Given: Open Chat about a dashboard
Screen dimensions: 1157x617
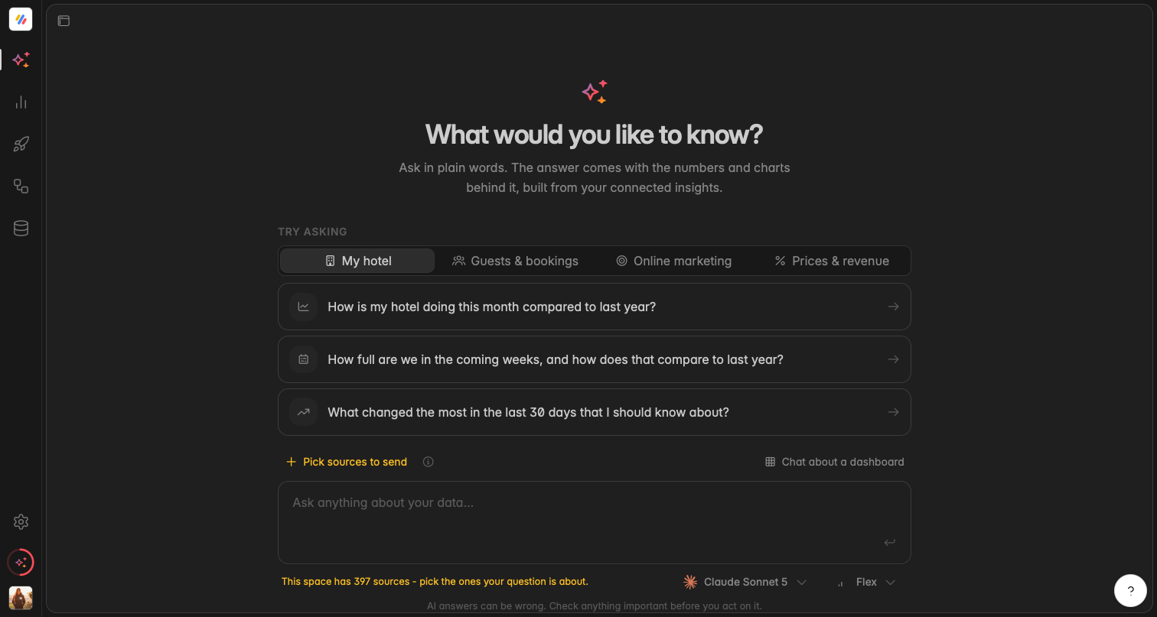Looking at the screenshot, I should [835, 462].
